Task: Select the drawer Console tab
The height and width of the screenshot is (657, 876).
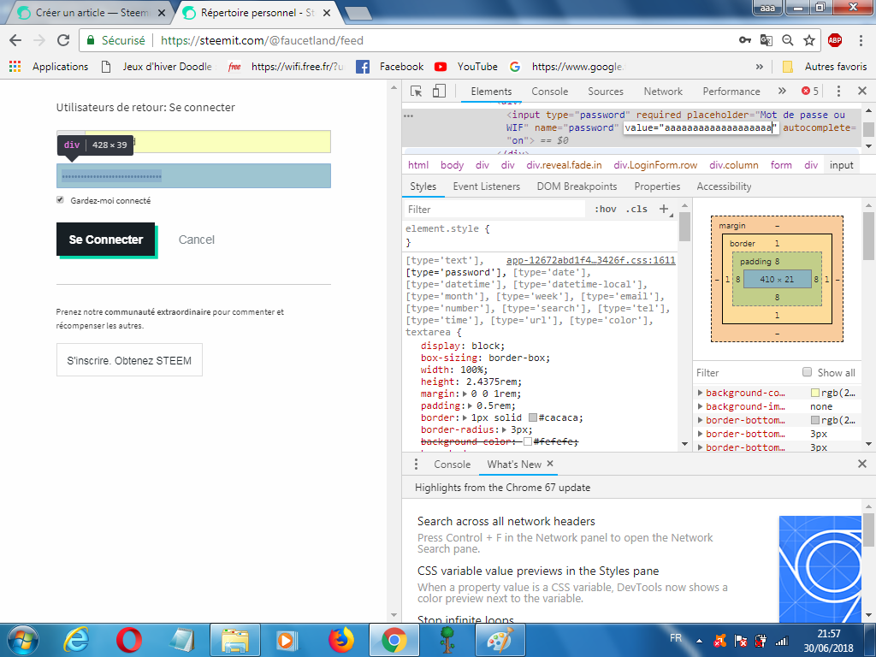Action: [452, 465]
